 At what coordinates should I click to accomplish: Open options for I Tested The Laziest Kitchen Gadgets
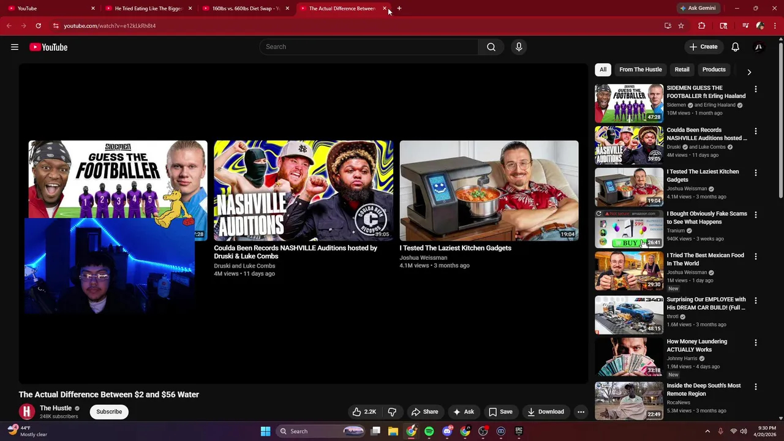(x=756, y=173)
